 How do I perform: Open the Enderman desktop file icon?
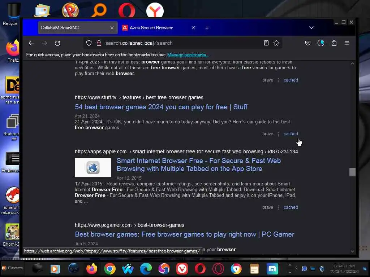coord(12,163)
